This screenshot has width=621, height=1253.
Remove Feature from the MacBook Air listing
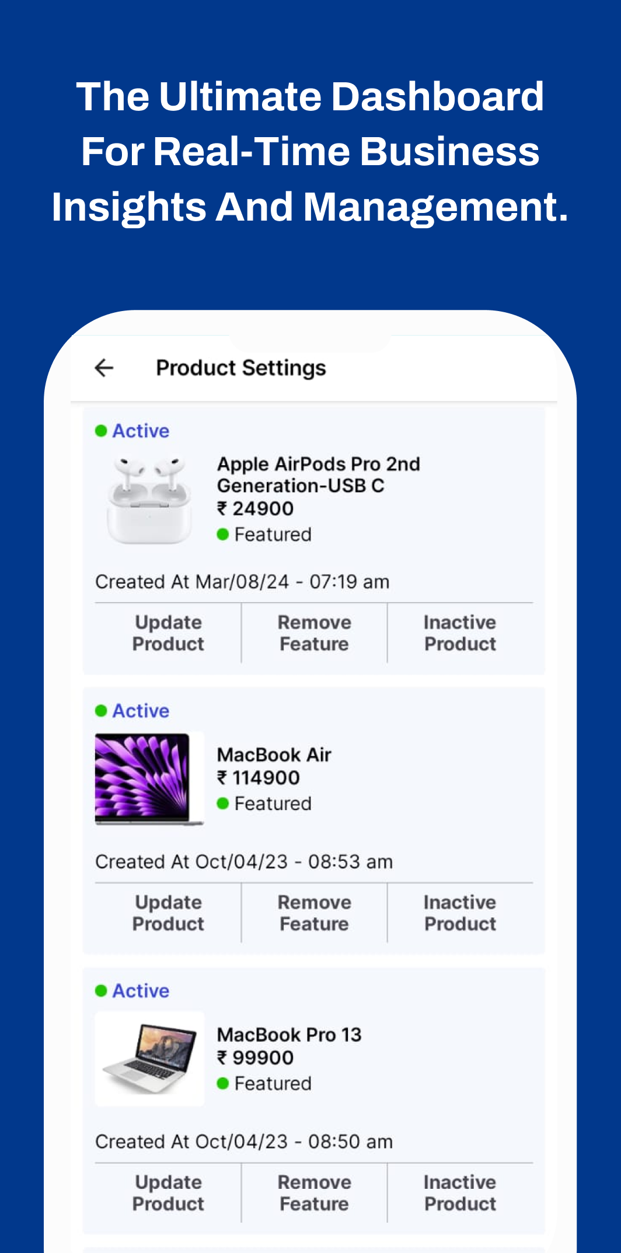313,913
